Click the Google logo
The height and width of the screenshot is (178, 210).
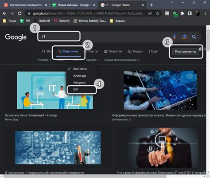click(x=16, y=37)
